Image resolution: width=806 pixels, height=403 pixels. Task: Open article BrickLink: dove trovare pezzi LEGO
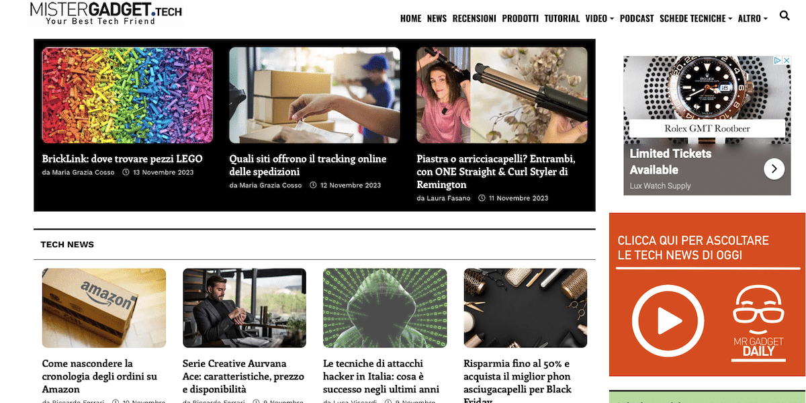pyautogui.click(x=122, y=159)
